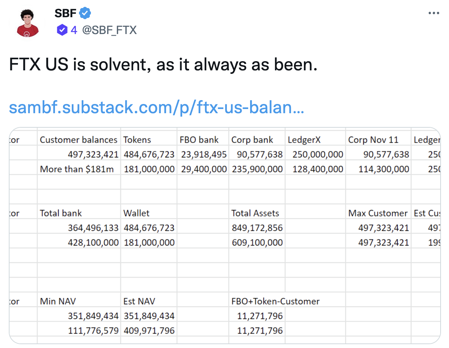Click the Customer balances column header
This screenshot has height=348, width=449.
click(79, 140)
